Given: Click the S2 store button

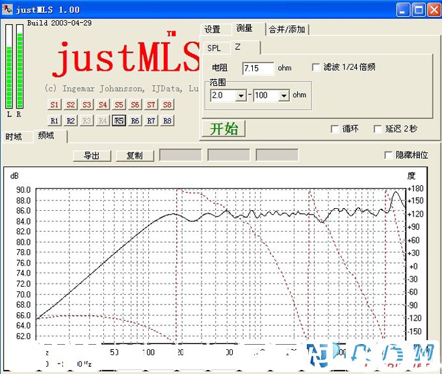Looking at the screenshot, I should pos(70,105).
